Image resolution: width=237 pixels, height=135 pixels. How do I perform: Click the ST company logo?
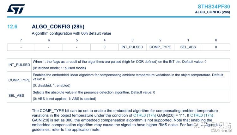click(x=16, y=9)
